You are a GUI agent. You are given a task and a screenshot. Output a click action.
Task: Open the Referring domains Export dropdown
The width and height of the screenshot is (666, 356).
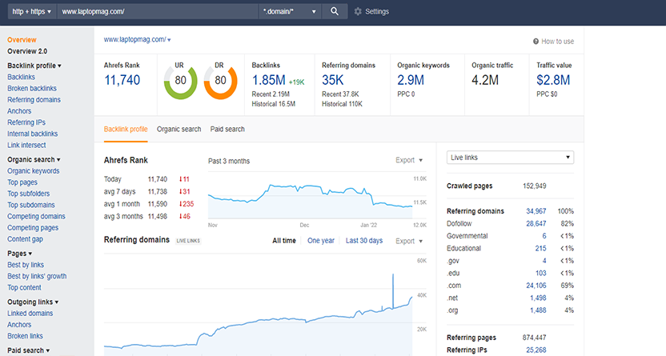(409, 241)
